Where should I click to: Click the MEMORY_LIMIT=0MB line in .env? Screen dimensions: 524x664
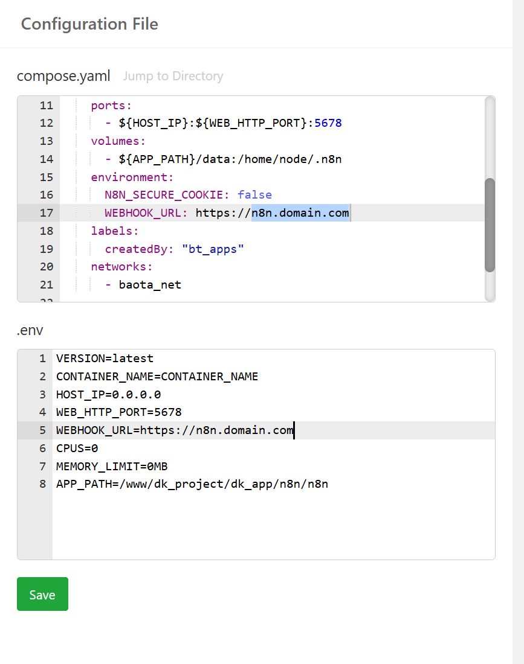pos(112,466)
